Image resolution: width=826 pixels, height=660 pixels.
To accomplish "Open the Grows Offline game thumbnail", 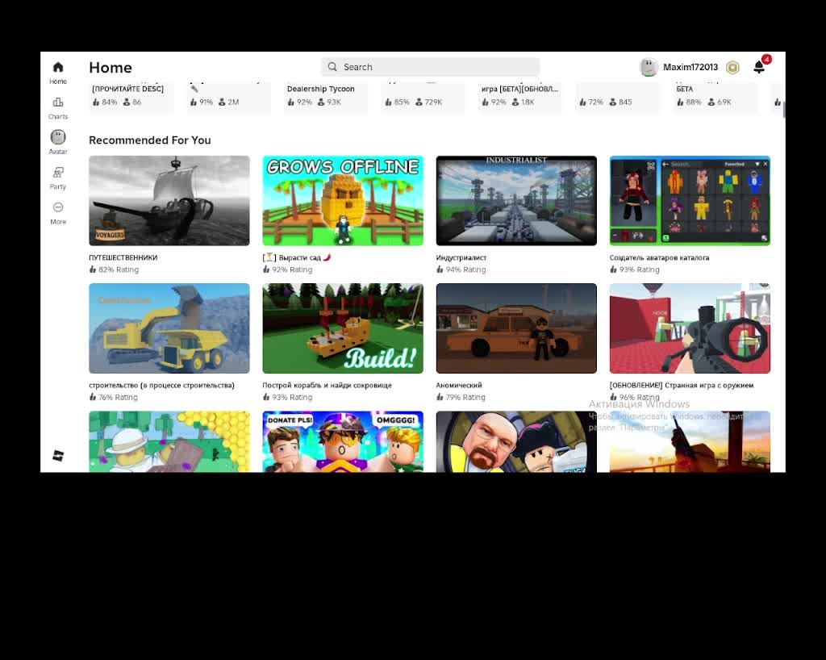I will pos(343,201).
